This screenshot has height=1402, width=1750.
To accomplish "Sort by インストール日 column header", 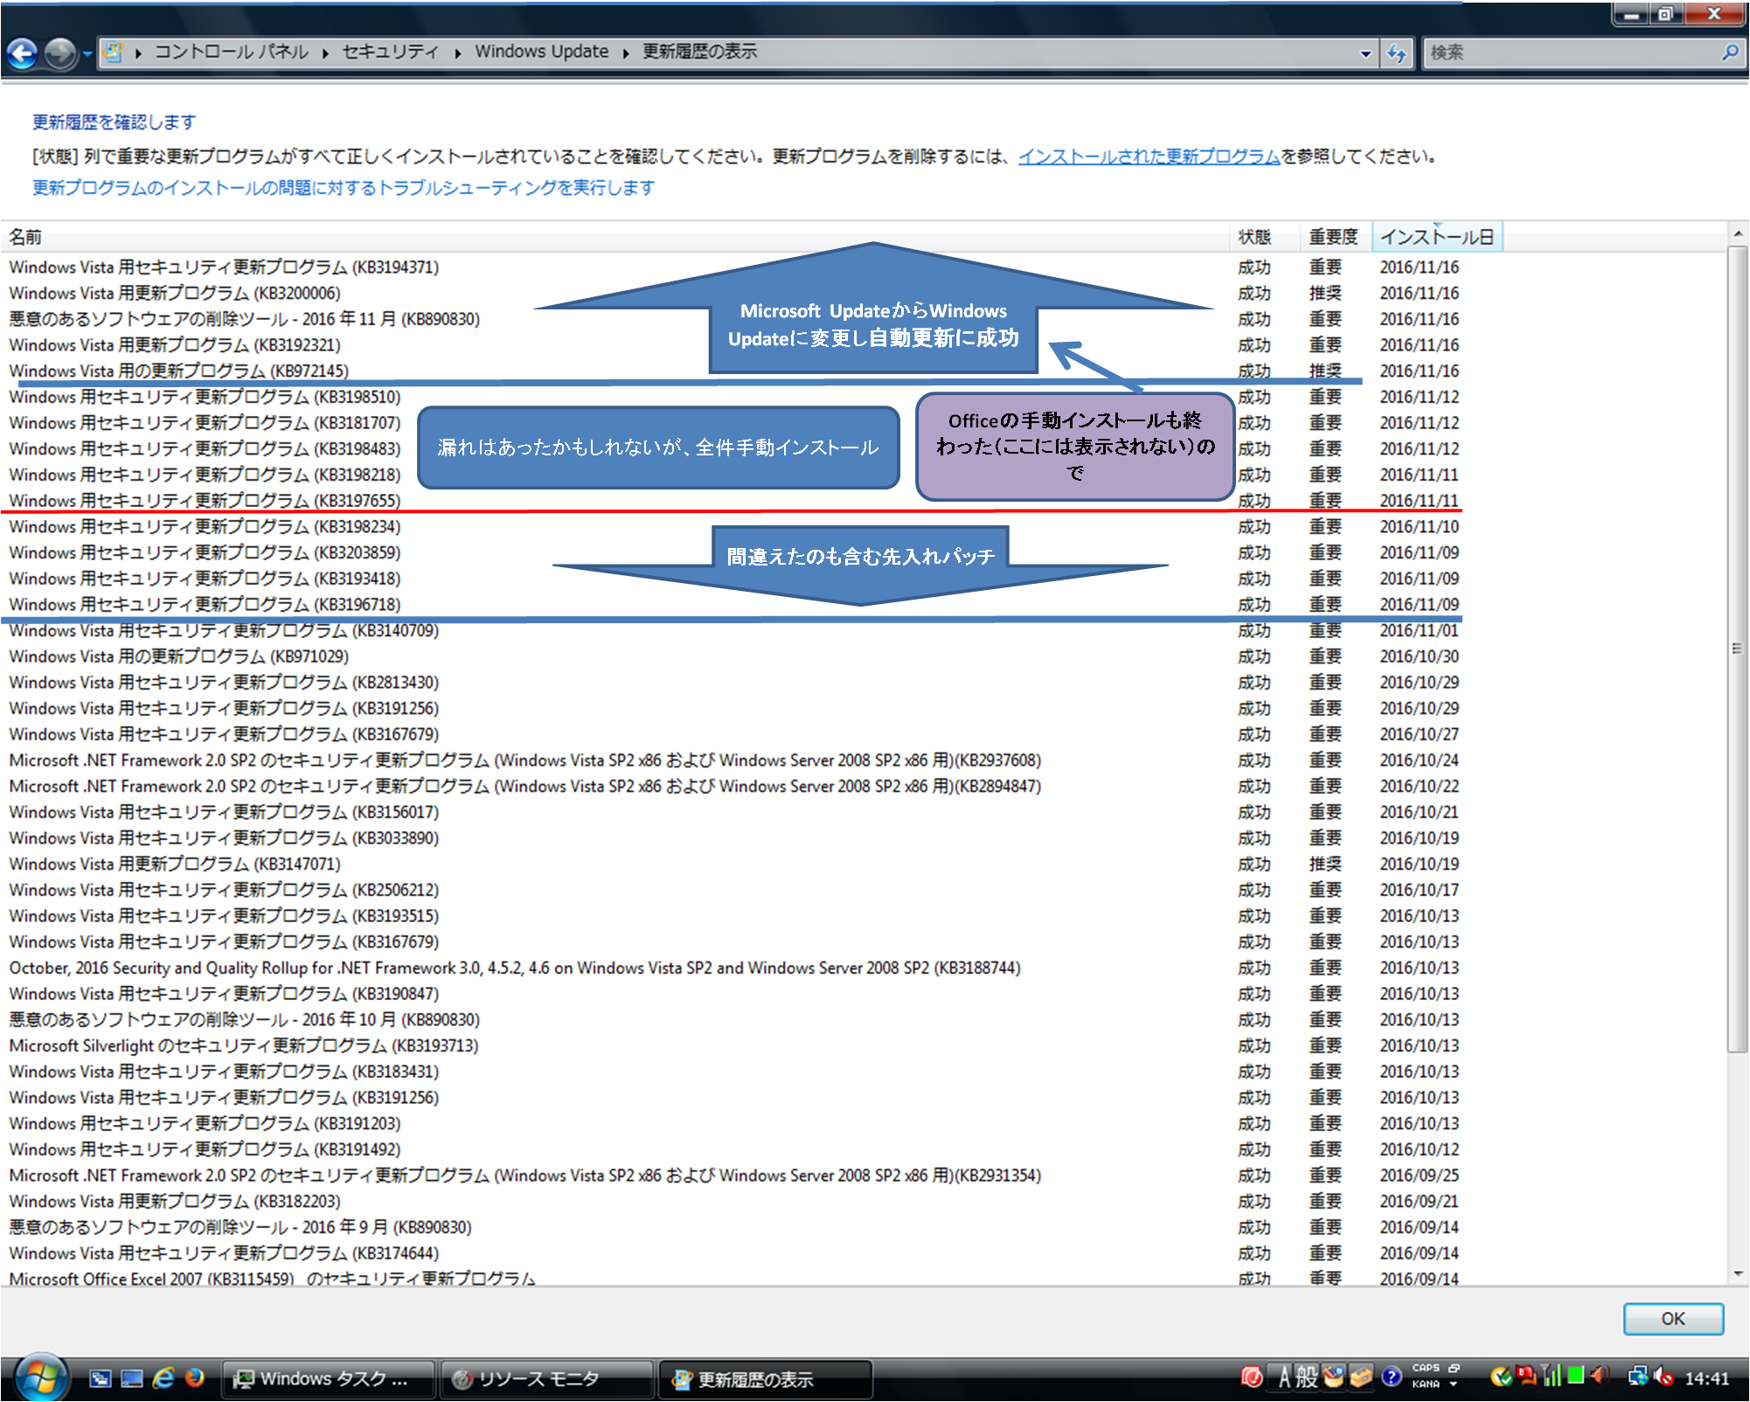I will [1437, 237].
